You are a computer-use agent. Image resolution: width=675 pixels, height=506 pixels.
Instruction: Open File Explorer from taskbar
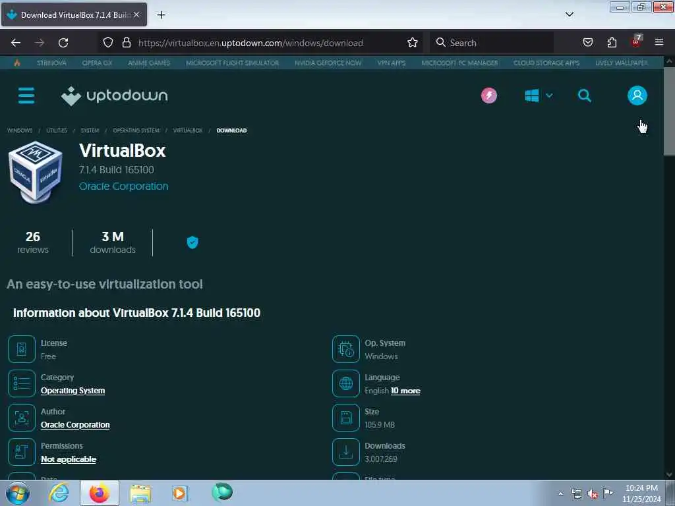pyautogui.click(x=140, y=493)
